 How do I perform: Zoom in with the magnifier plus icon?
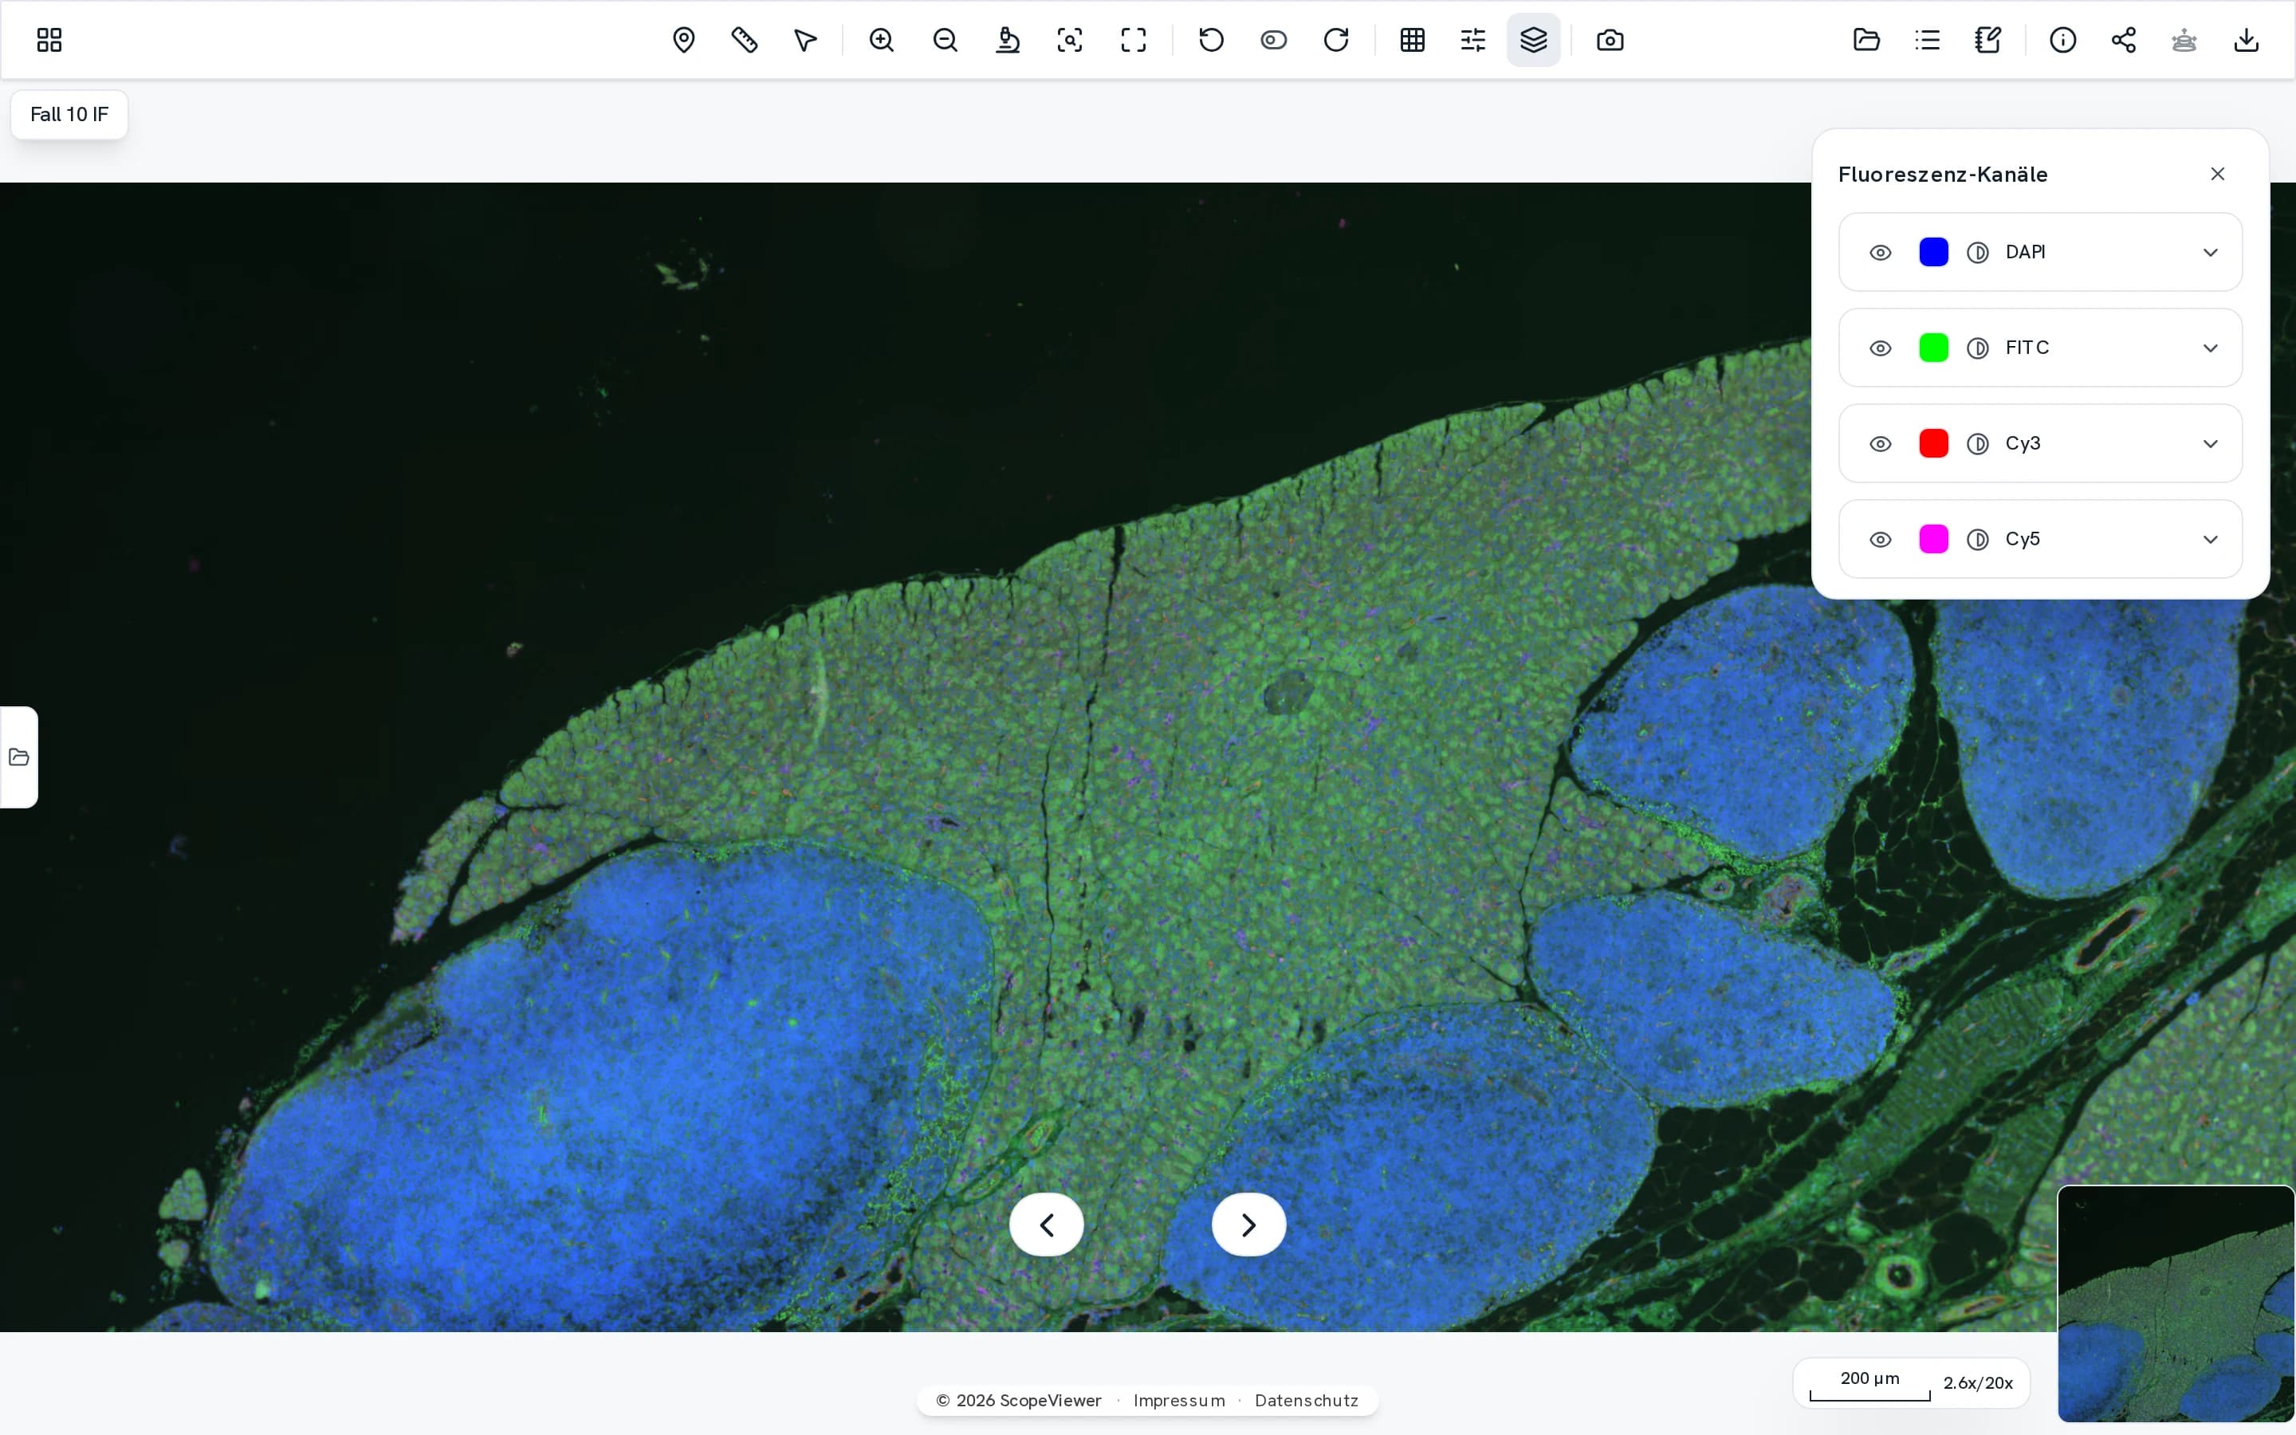[882, 40]
